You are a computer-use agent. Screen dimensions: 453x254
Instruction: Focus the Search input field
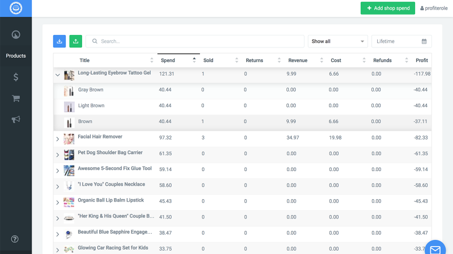coord(195,41)
